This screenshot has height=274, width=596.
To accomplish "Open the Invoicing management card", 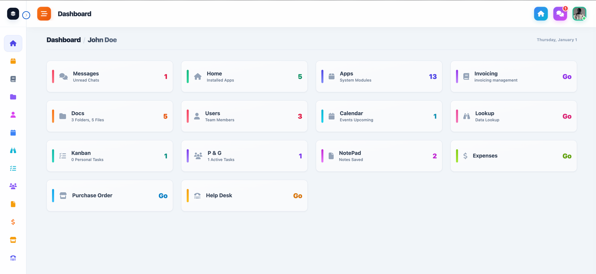I will click(514, 77).
